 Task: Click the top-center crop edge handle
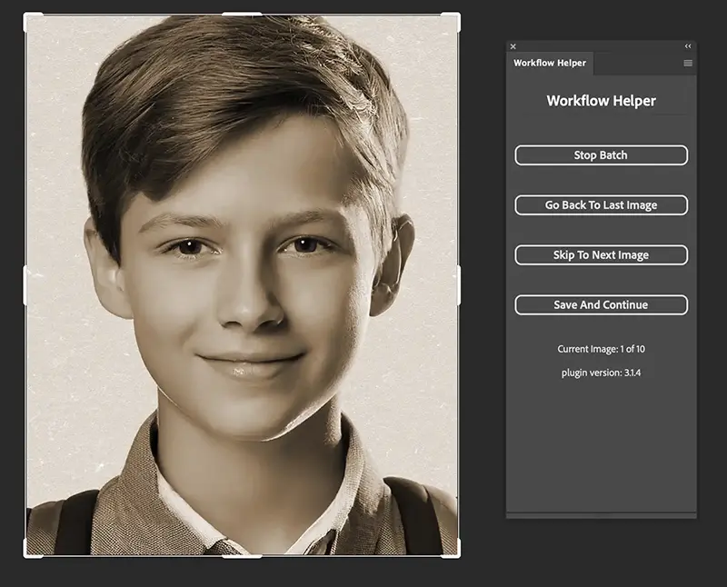[242, 15]
